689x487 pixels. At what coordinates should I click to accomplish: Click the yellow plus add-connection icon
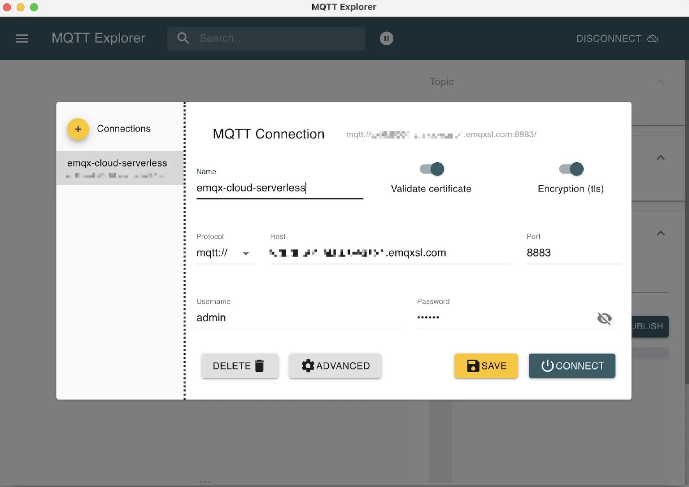pyautogui.click(x=78, y=129)
